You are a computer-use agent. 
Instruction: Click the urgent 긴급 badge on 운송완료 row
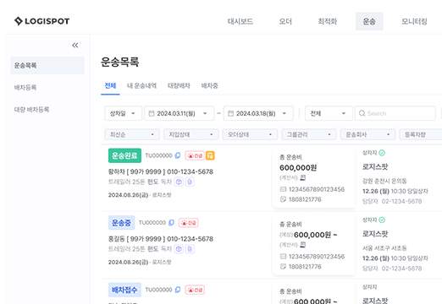pos(195,155)
